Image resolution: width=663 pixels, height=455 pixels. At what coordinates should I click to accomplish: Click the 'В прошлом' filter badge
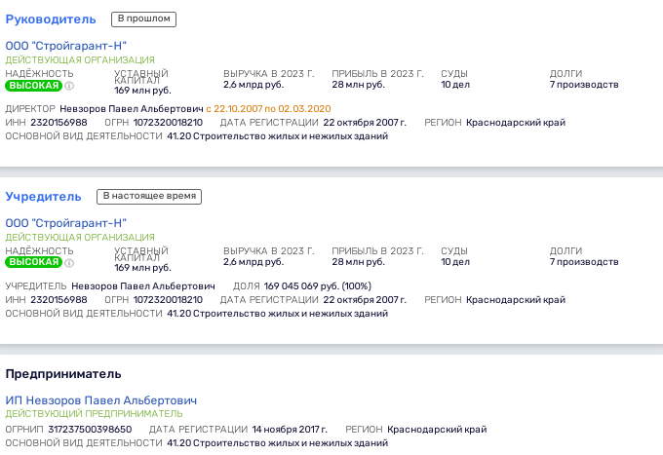click(143, 19)
